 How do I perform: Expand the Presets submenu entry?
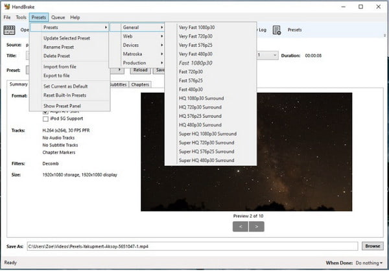tap(69, 27)
